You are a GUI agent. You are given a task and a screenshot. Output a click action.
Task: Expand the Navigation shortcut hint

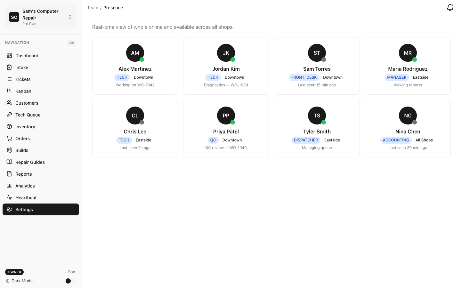[71, 43]
